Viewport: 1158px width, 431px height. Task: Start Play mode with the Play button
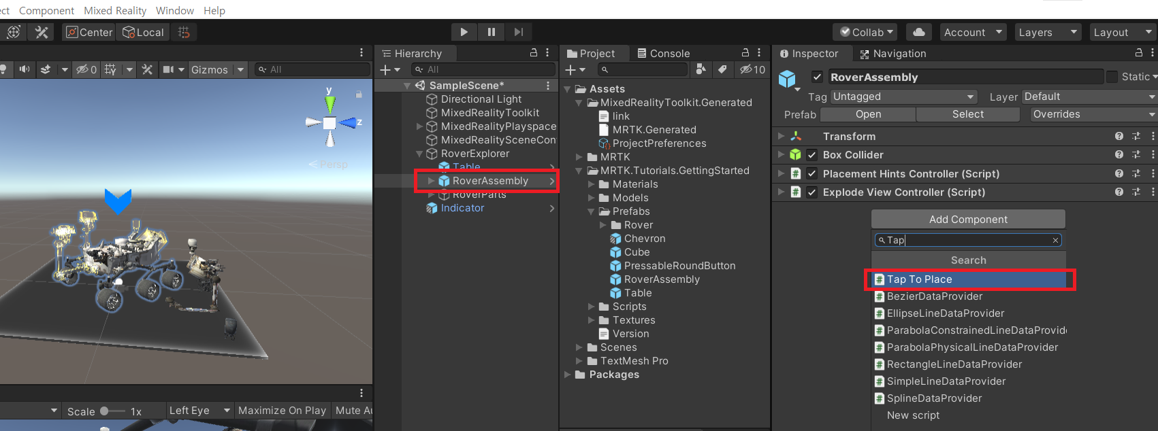pyautogui.click(x=464, y=32)
